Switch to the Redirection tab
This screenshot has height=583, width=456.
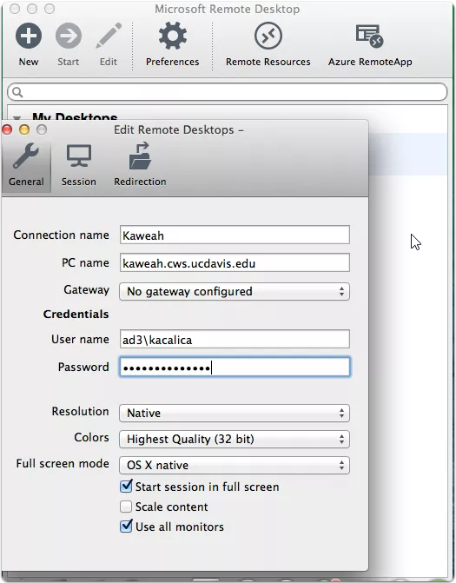(140, 164)
